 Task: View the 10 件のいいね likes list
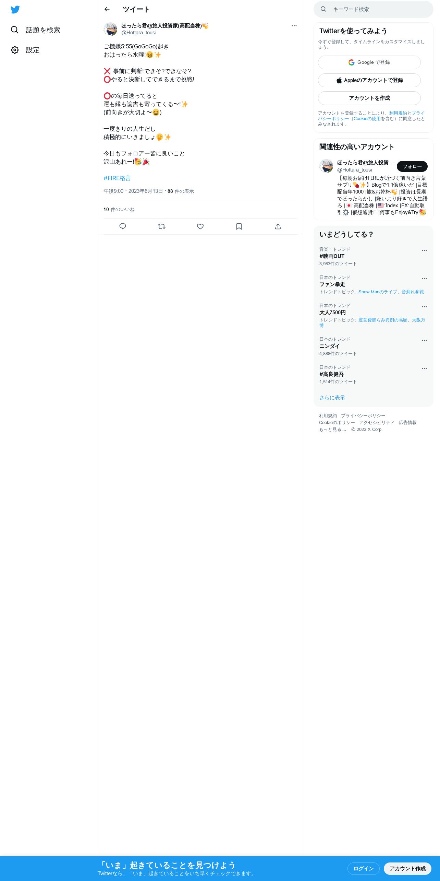click(119, 209)
